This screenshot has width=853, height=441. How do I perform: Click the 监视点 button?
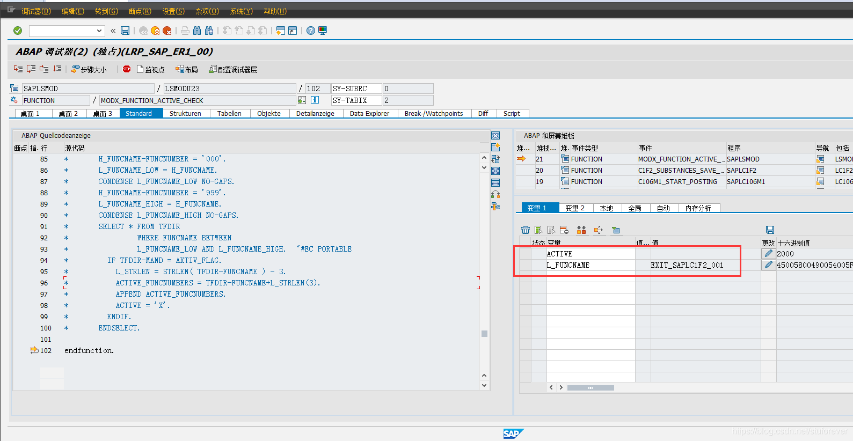(151, 70)
